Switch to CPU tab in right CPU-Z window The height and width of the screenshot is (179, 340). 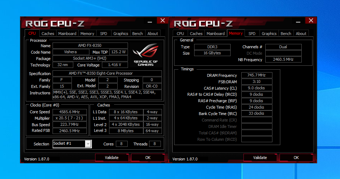pos(180,34)
